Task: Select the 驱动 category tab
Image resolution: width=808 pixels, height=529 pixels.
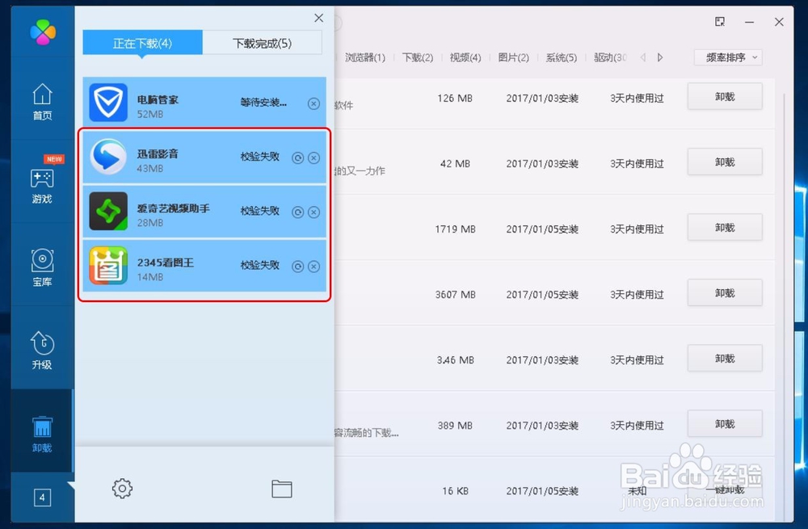Action: coord(610,57)
